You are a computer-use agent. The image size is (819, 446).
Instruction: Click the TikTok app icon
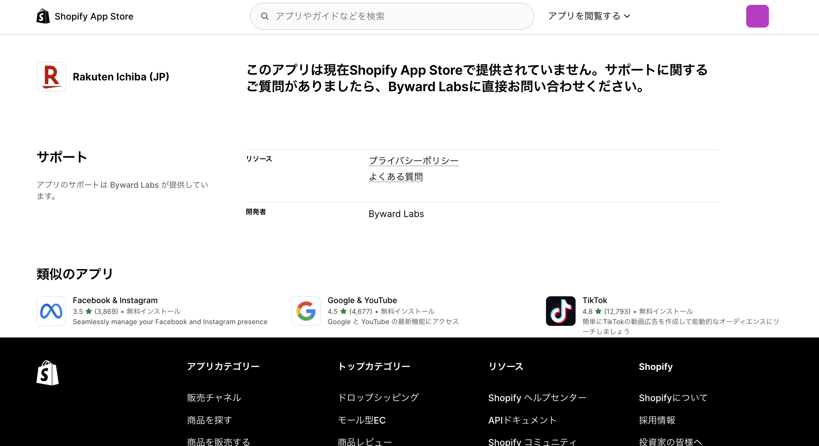tap(560, 311)
